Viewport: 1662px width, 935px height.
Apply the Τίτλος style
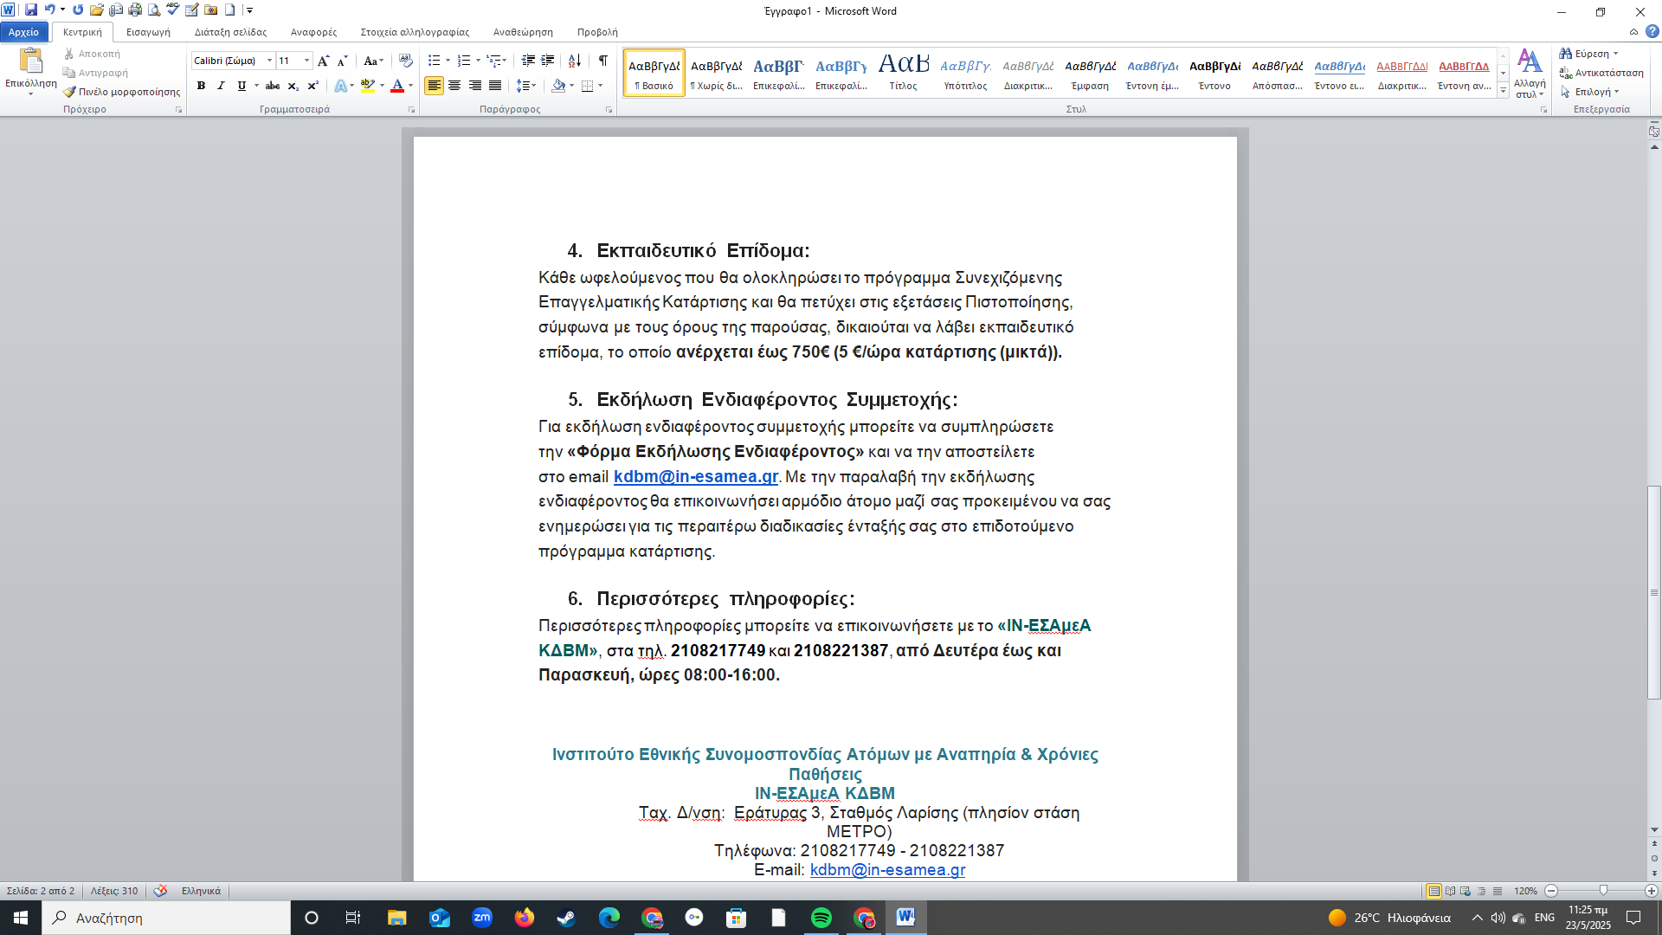(x=903, y=72)
